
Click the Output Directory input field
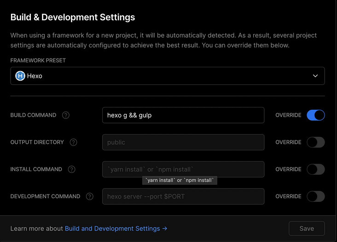183,142
